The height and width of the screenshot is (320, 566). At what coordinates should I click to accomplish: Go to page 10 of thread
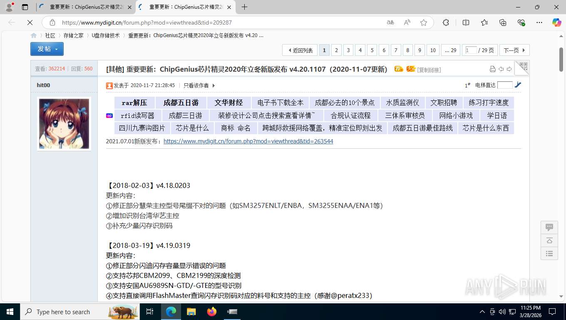tap(433, 50)
